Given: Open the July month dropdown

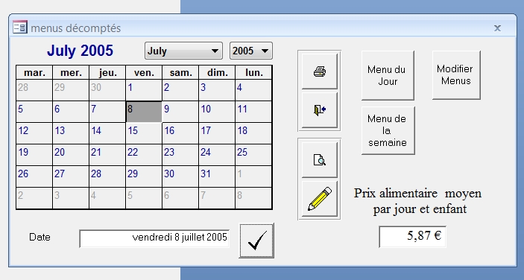Looking at the screenshot, I should click(183, 51).
